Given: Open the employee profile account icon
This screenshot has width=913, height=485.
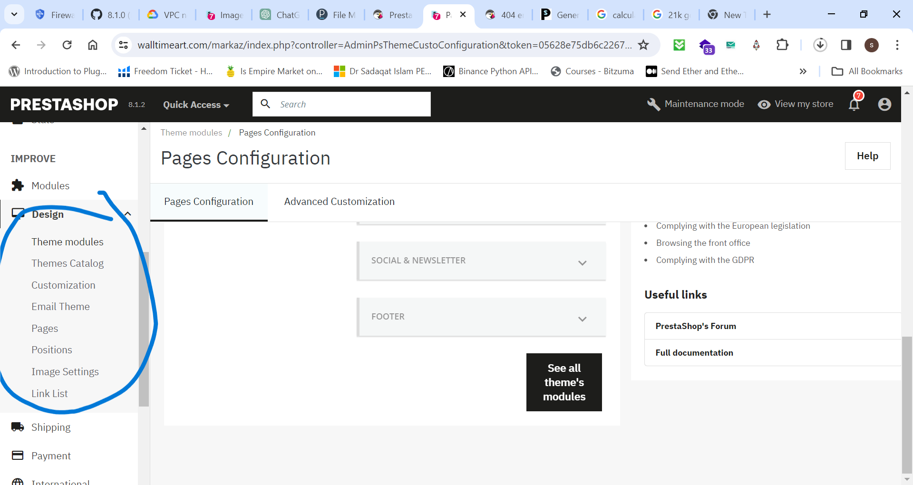Looking at the screenshot, I should pos(884,104).
